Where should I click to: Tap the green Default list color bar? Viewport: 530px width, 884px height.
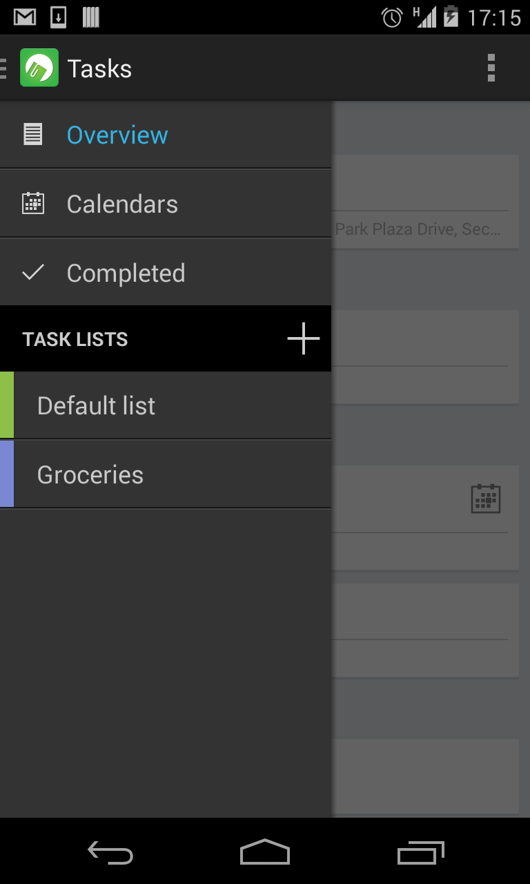pyautogui.click(x=7, y=405)
